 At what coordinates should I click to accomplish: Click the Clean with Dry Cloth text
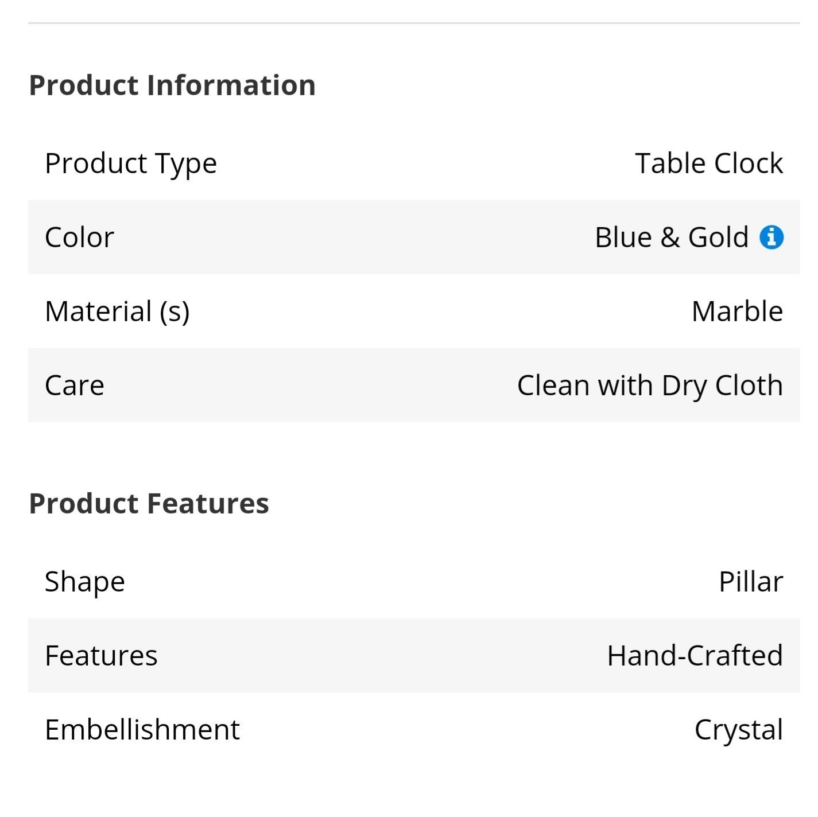[x=650, y=386]
